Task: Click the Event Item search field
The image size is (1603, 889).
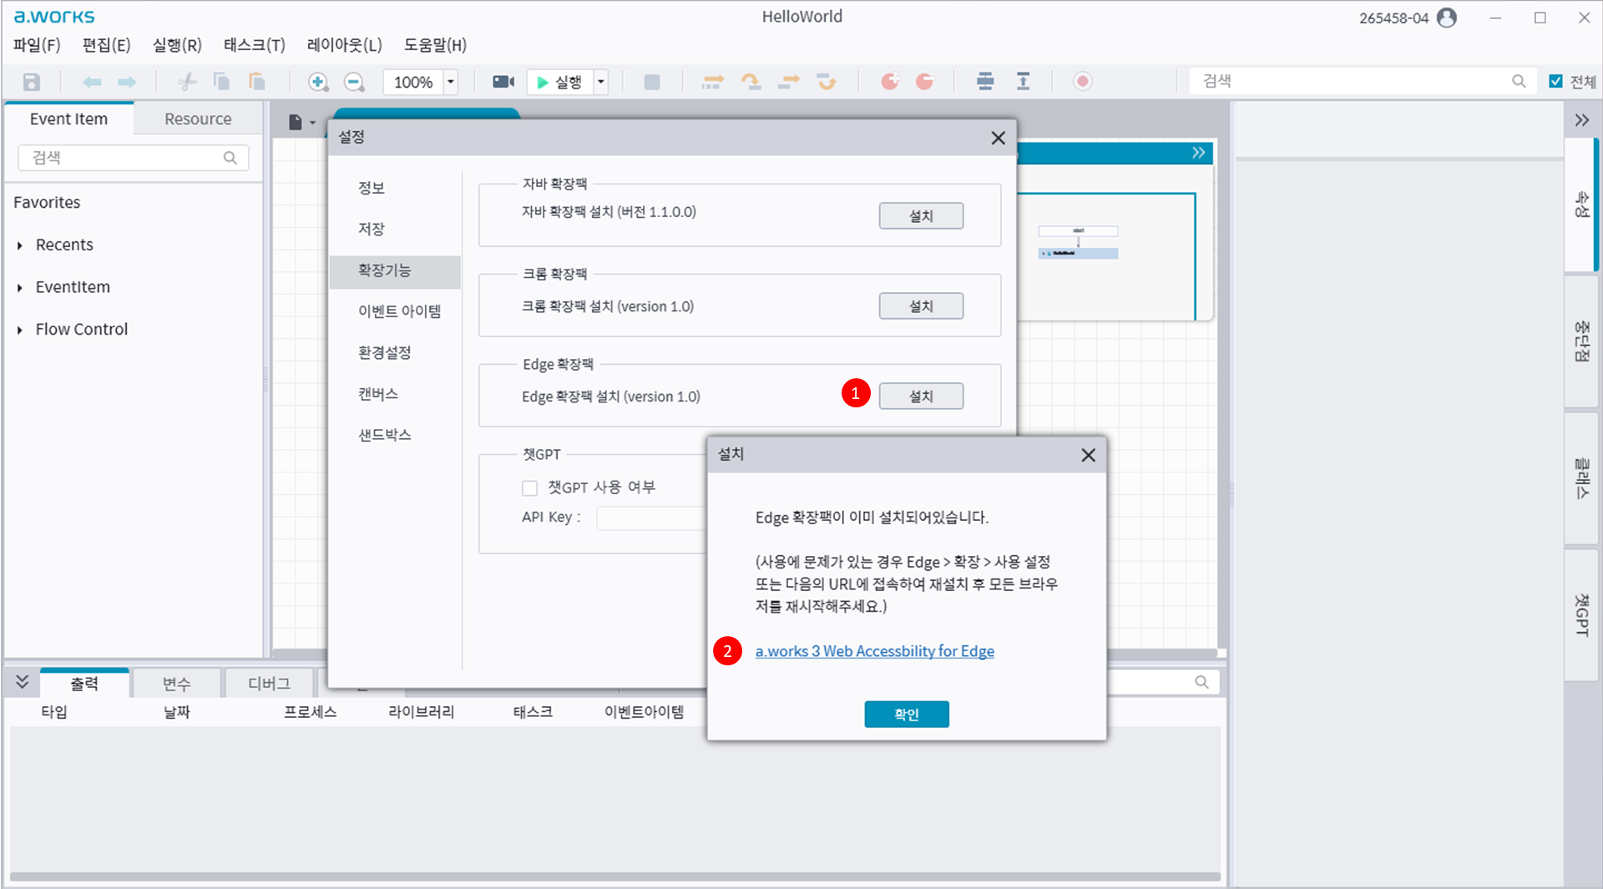Action: point(134,158)
